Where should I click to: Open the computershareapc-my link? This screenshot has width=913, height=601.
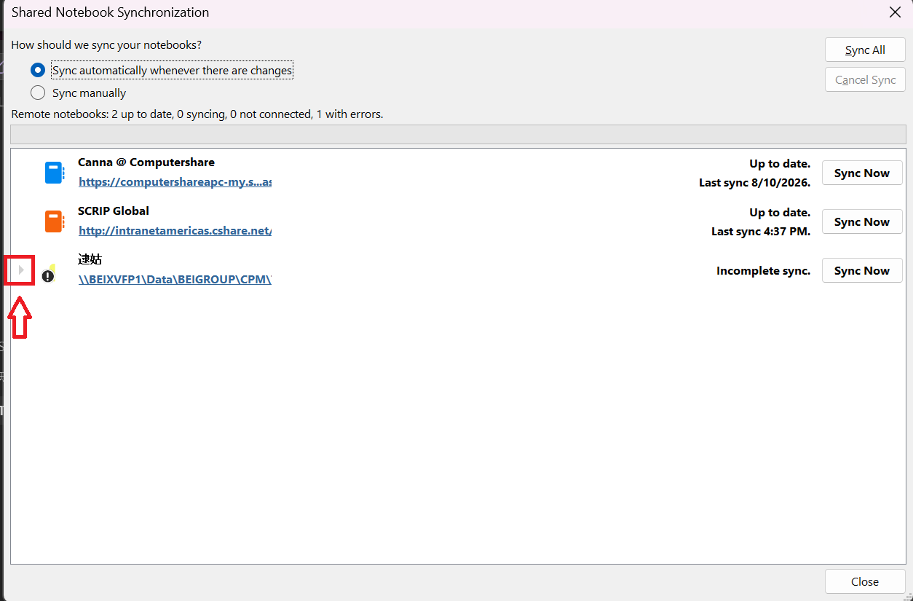(x=175, y=182)
